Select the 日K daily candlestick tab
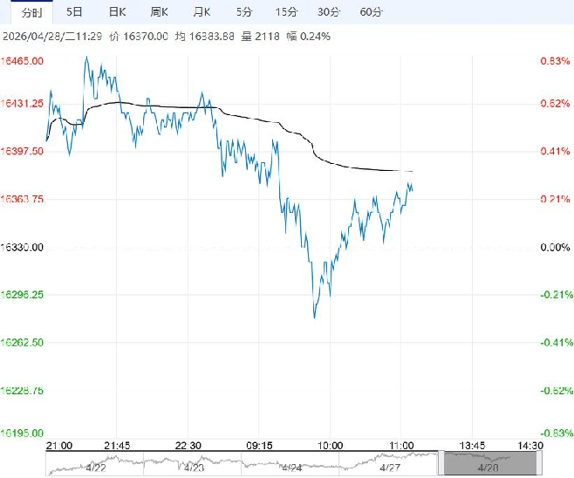 point(117,12)
